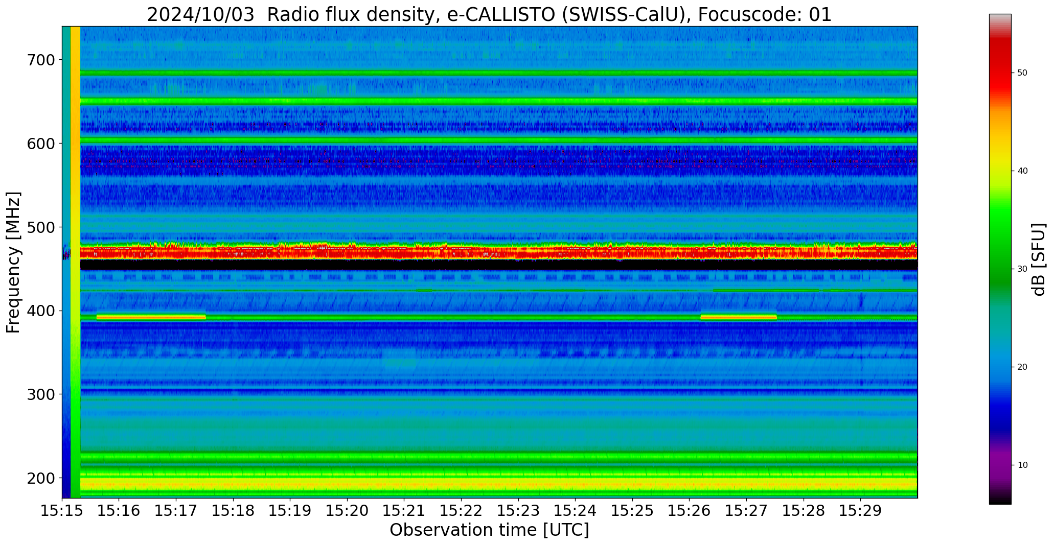Click the 15:16 time tick label
Image resolution: width=1054 pixels, height=545 pixels.
point(119,511)
